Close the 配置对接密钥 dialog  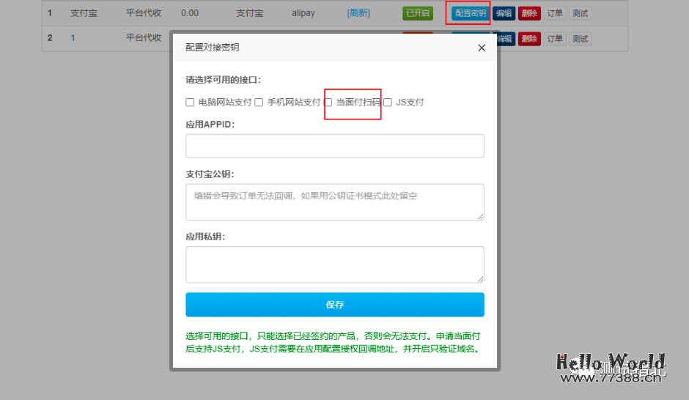482,48
